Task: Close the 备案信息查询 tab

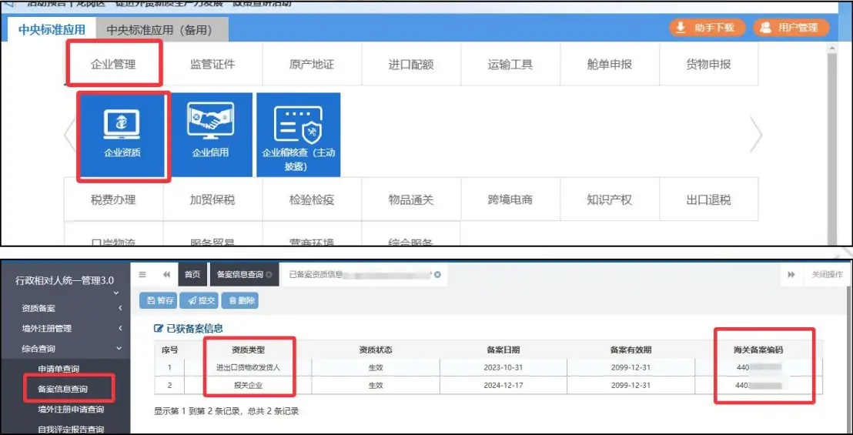Action: click(269, 275)
